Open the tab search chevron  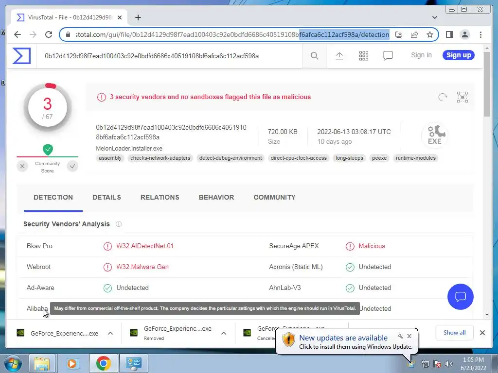pyautogui.click(x=434, y=17)
